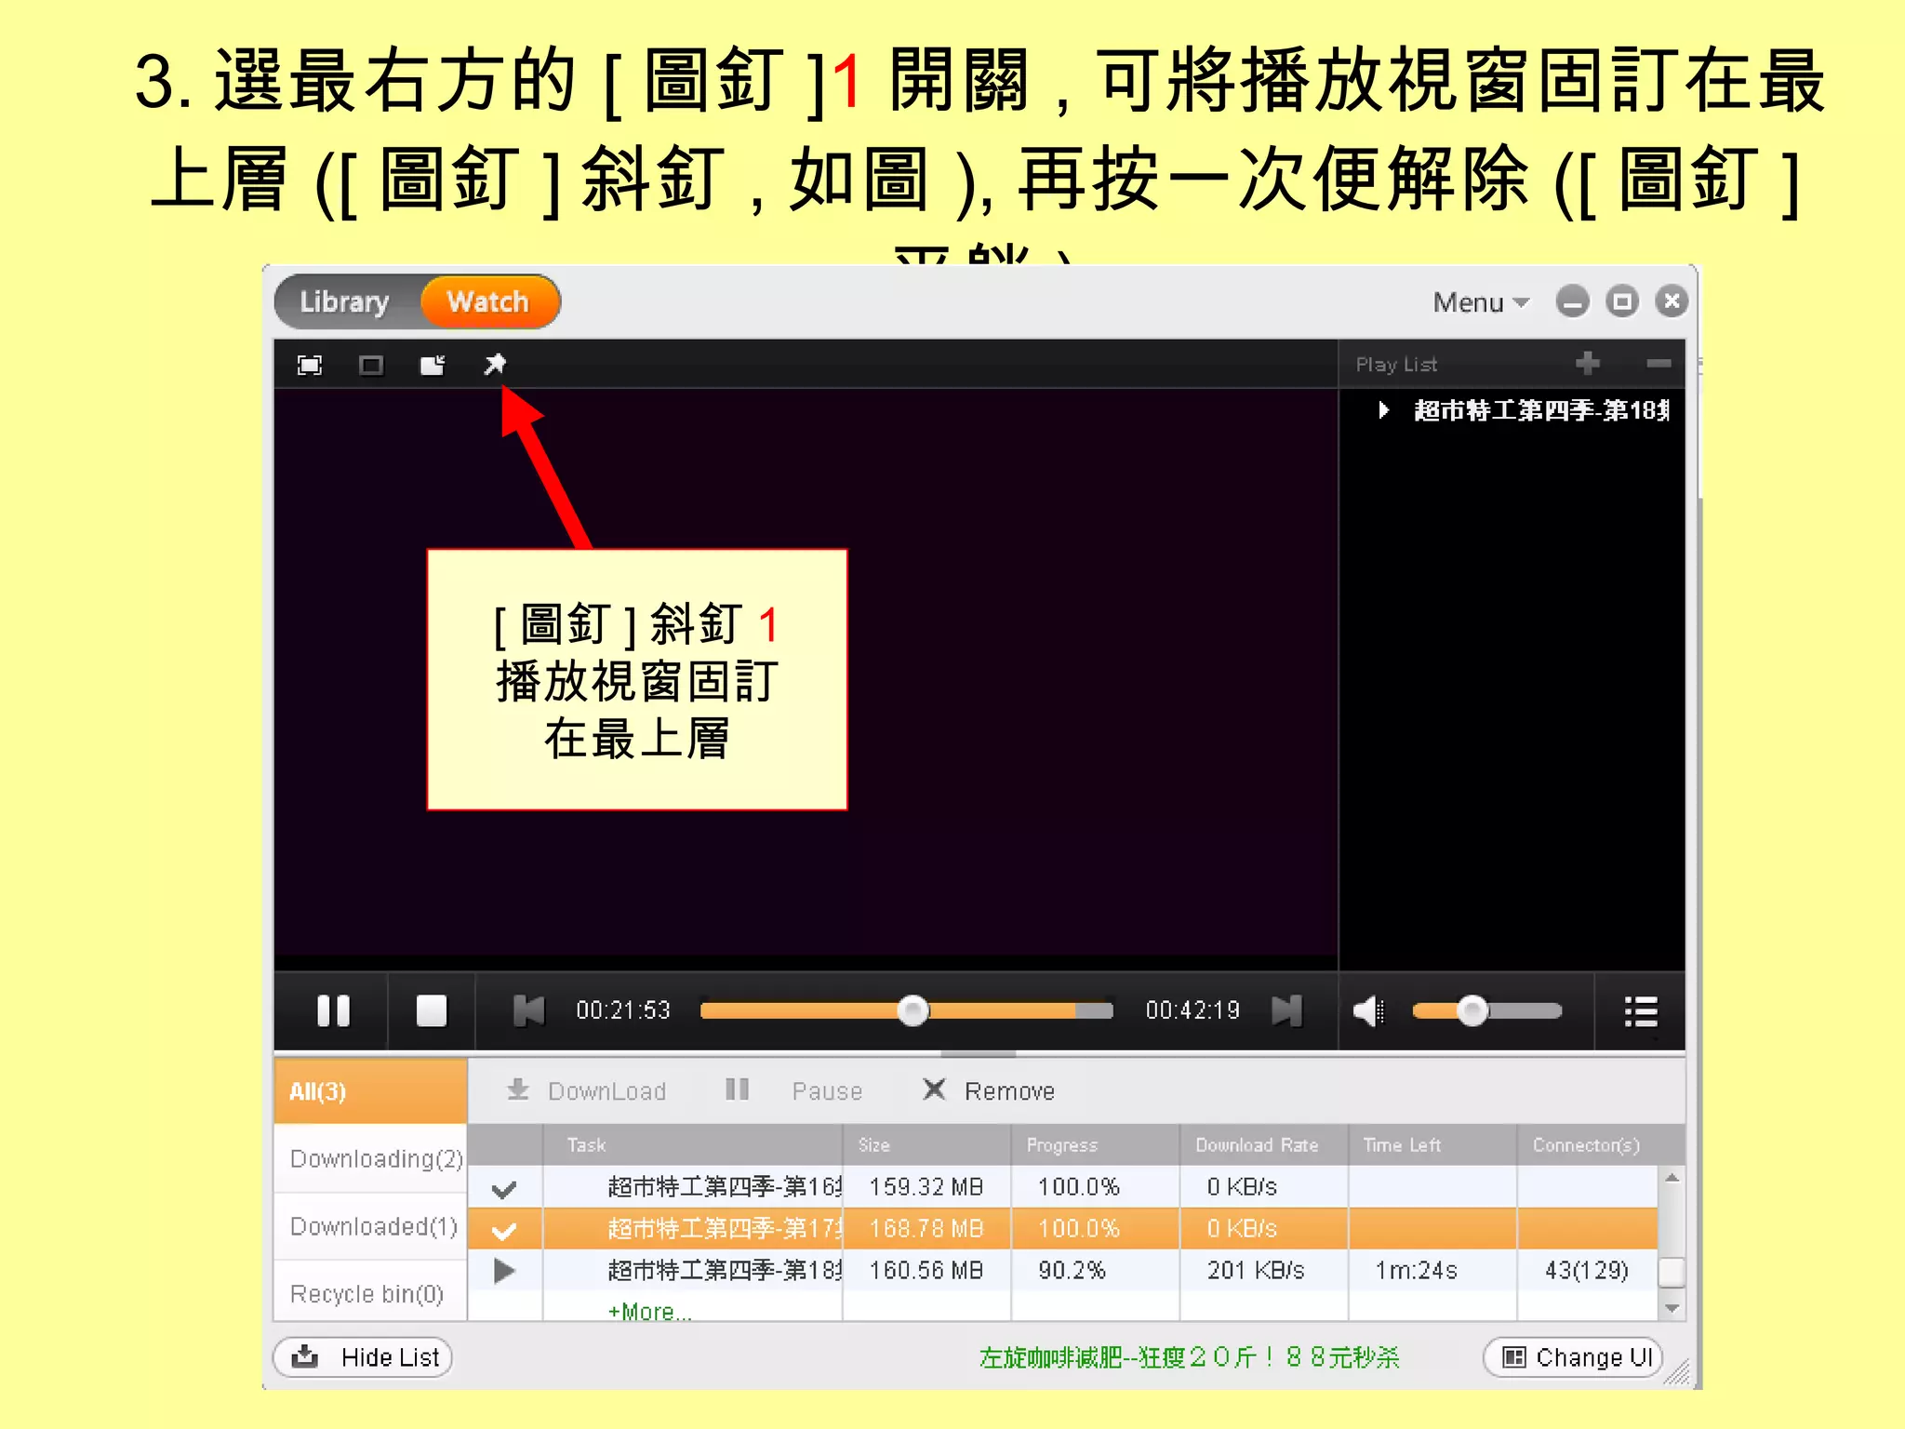
Task: Open the +More... link
Action: tap(649, 1311)
